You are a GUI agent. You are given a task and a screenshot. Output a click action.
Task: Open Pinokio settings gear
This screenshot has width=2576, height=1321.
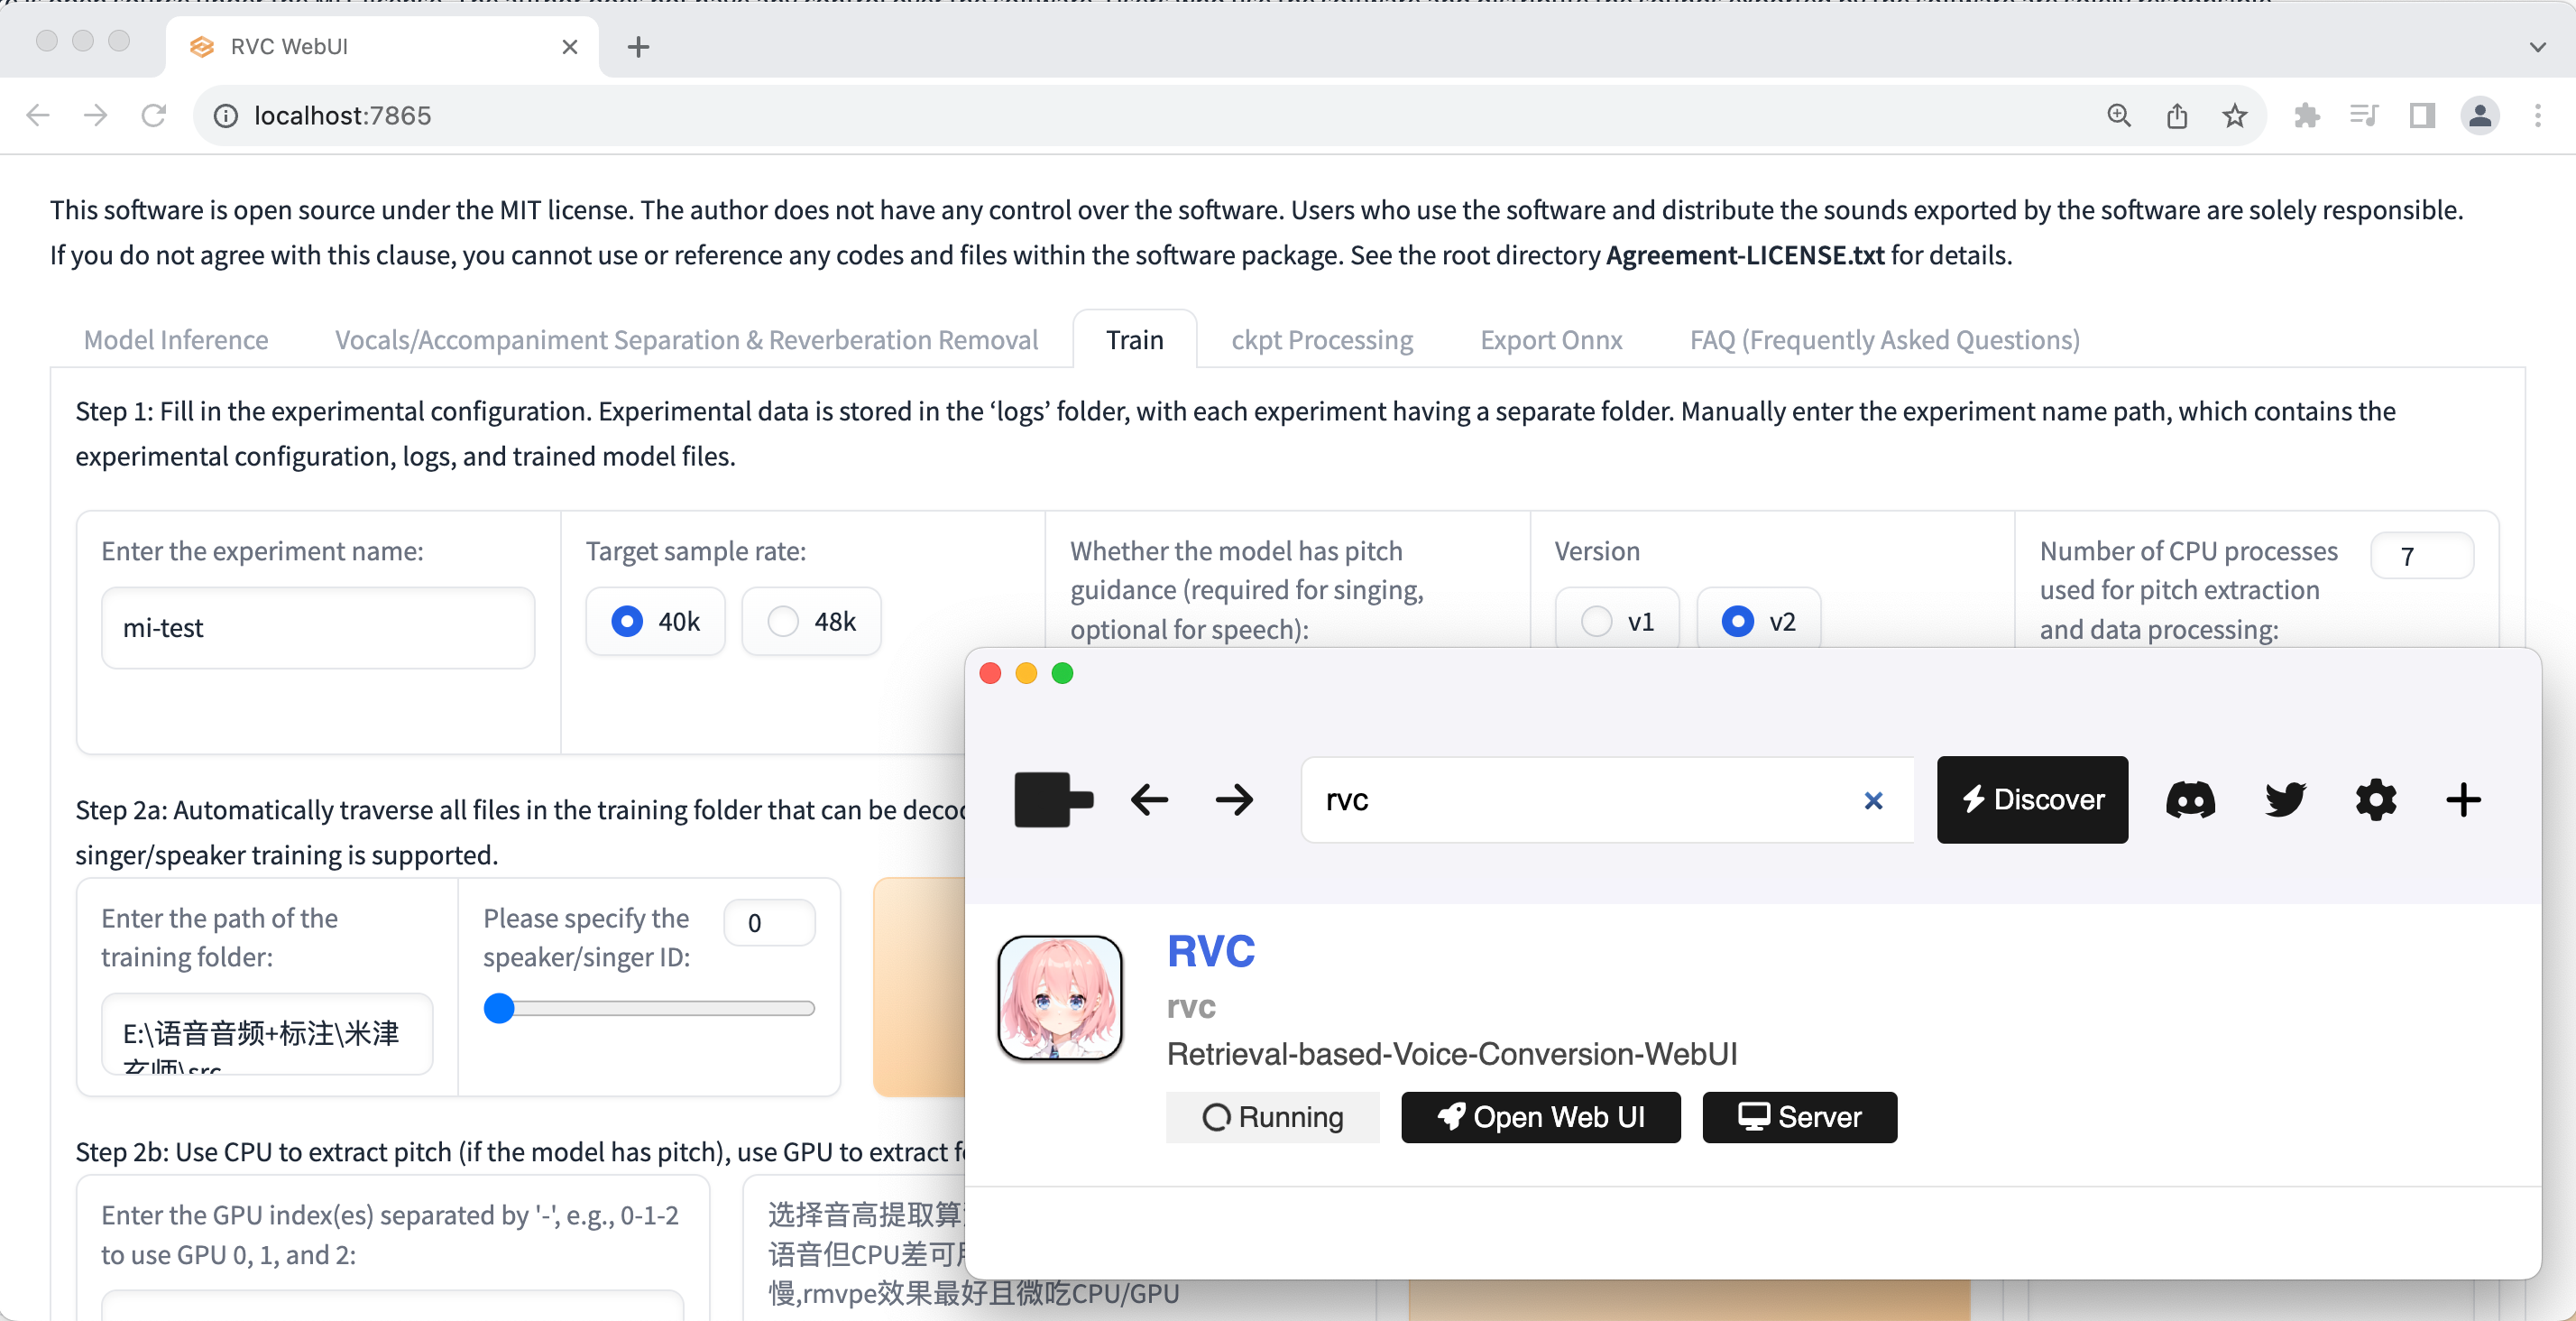tap(2376, 799)
